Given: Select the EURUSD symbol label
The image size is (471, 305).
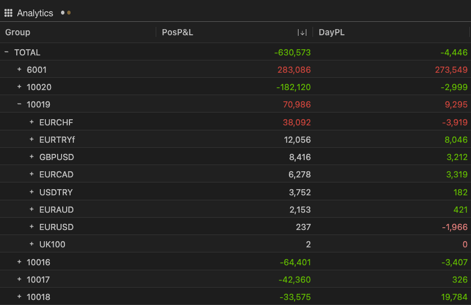Looking at the screenshot, I should pyautogui.click(x=57, y=227).
